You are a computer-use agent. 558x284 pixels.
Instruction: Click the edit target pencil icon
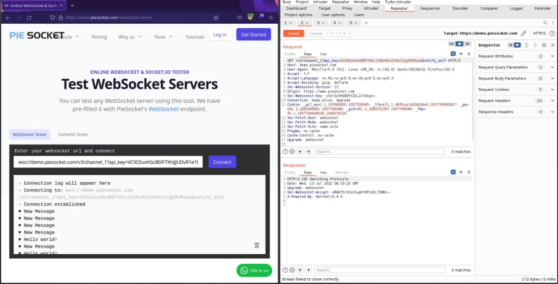coord(524,33)
